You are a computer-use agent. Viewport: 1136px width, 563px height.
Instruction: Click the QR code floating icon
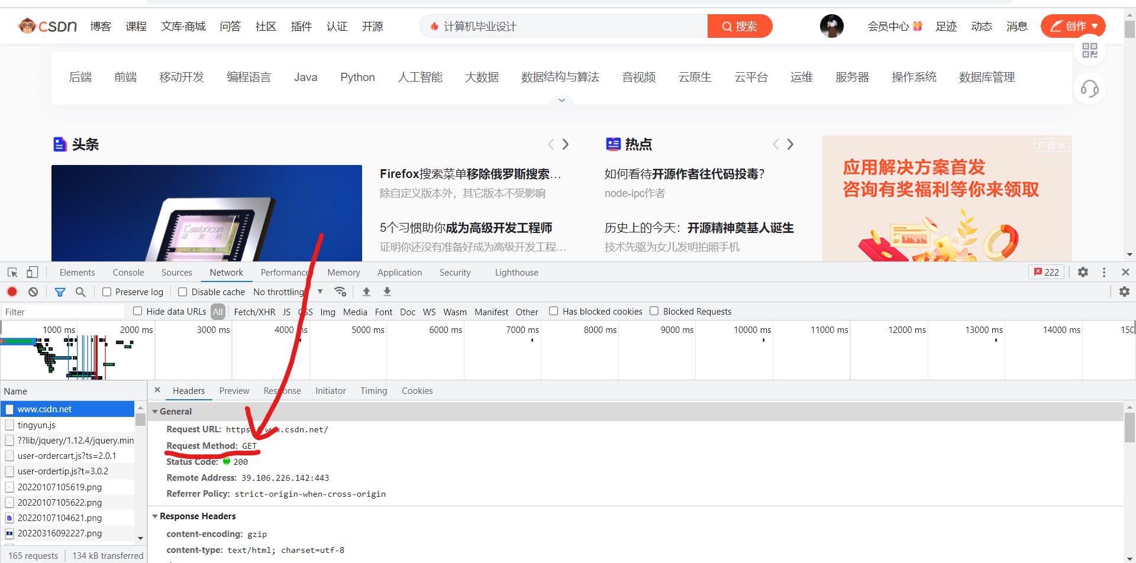point(1089,51)
